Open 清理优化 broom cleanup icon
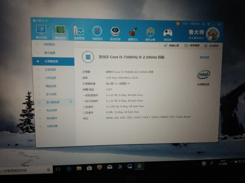Image resolution: width=245 pixels, height=183 pixels. click(133, 34)
